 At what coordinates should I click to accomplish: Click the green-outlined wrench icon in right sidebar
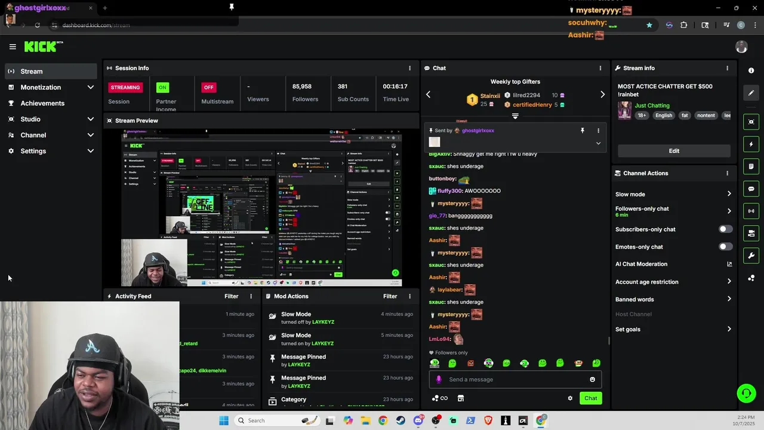pyautogui.click(x=751, y=256)
